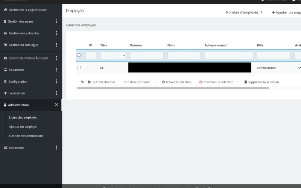This screenshot has height=188, width=301.
Task: Toggle the select-all checkbox in the filter row
Action: pyautogui.click(x=79, y=55)
